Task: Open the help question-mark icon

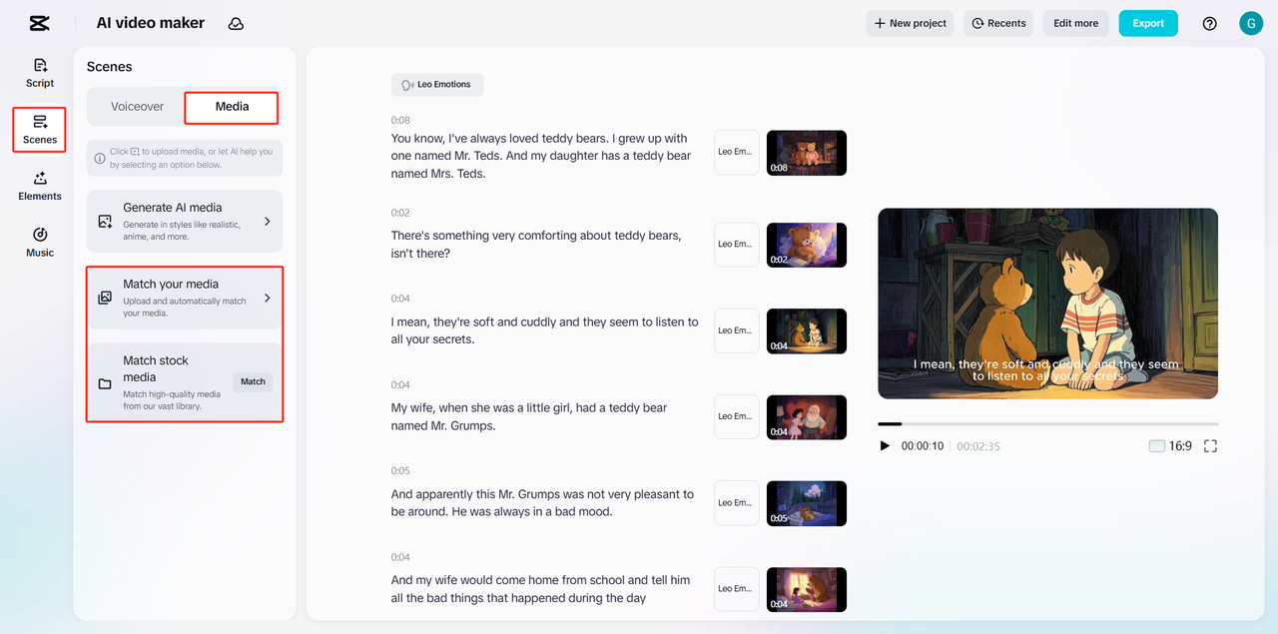Action: [1209, 22]
